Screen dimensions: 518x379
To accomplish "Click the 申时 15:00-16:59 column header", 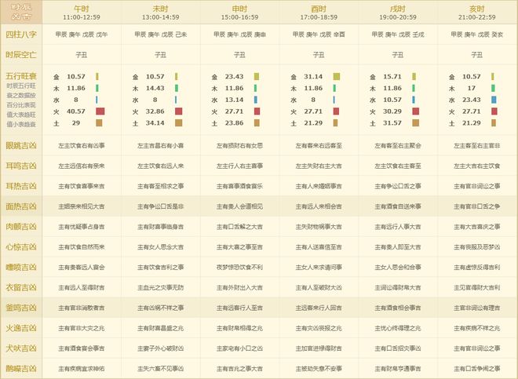I will pos(239,13).
